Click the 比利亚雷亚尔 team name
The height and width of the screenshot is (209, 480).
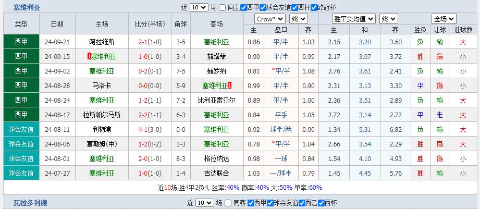tap(216, 100)
